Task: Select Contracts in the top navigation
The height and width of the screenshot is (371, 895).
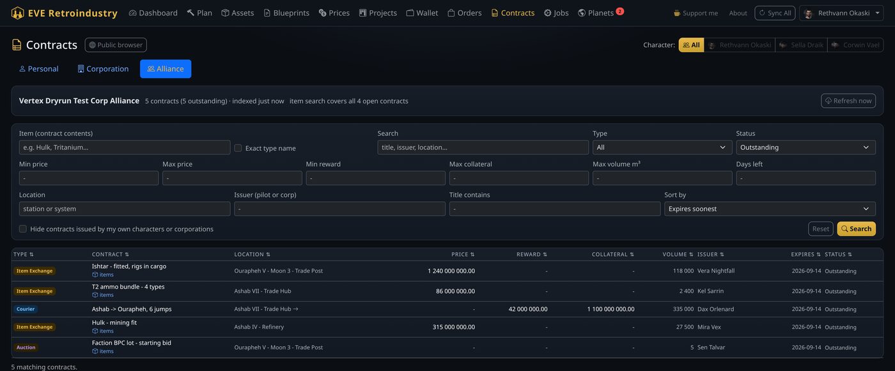Action: pyautogui.click(x=513, y=13)
